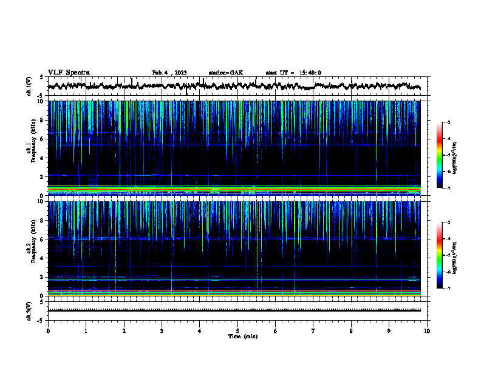481x371 pixels.
Task: Click the 5 minute tick label on time axis
Action: click(237, 331)
